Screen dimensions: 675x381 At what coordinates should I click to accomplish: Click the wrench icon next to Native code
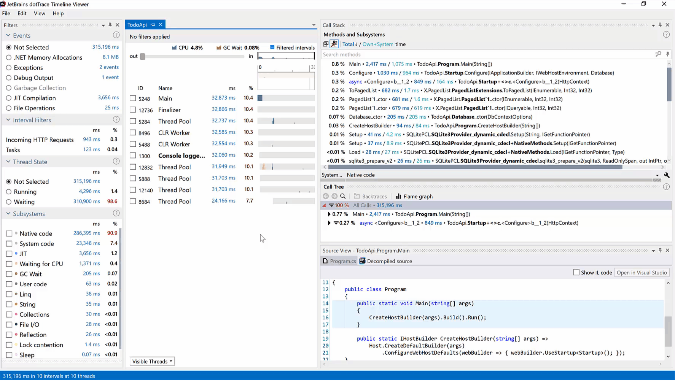(667, 175)
